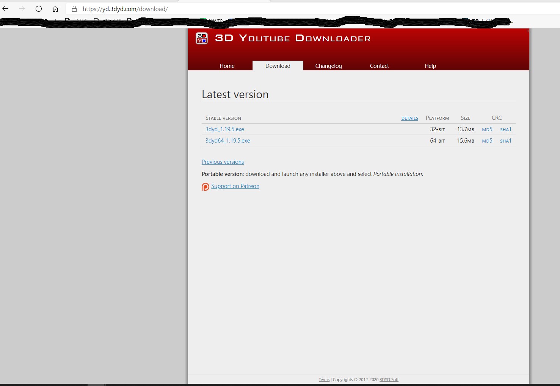Image resolution: width=560 pixels, height=386 pixels.
Task: Click the browser forward arrow
Action: 22,9
